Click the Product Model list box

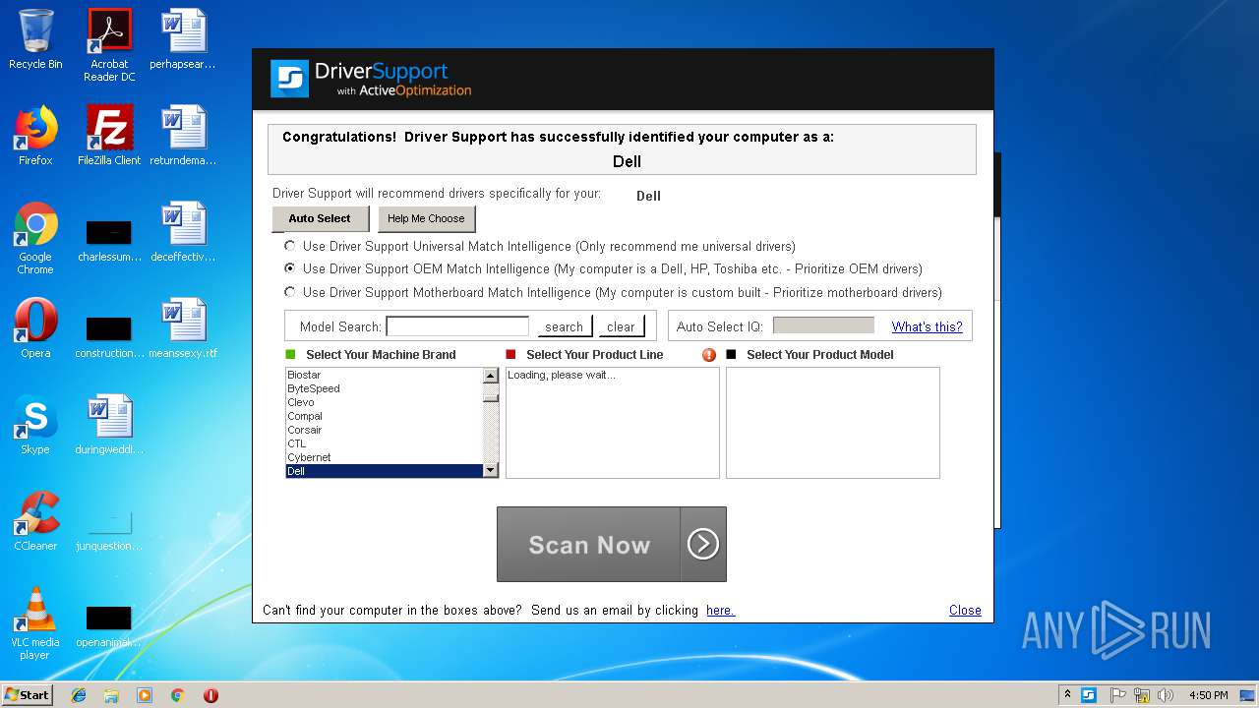833,423
